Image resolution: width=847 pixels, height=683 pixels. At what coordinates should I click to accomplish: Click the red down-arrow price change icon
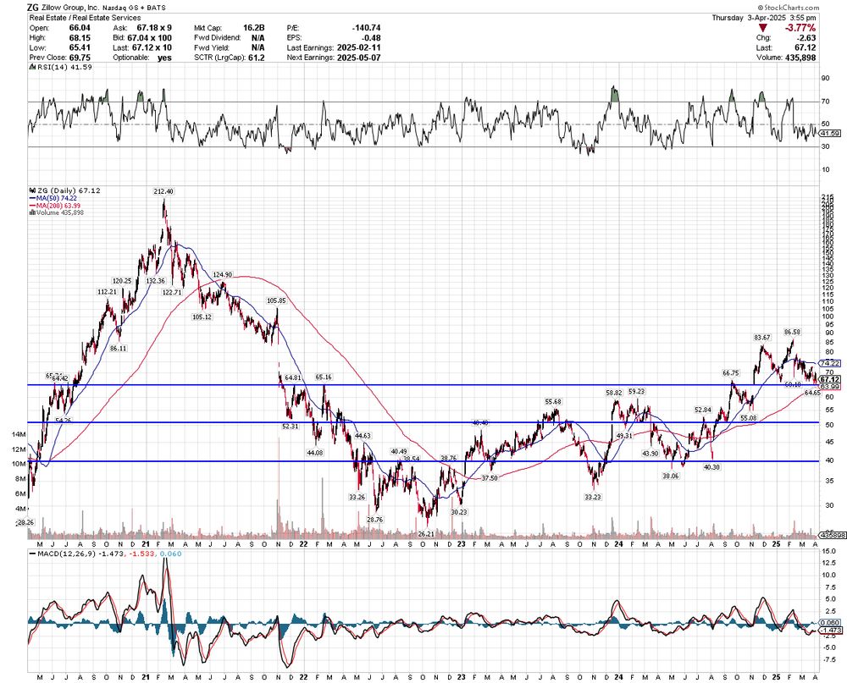762,28
